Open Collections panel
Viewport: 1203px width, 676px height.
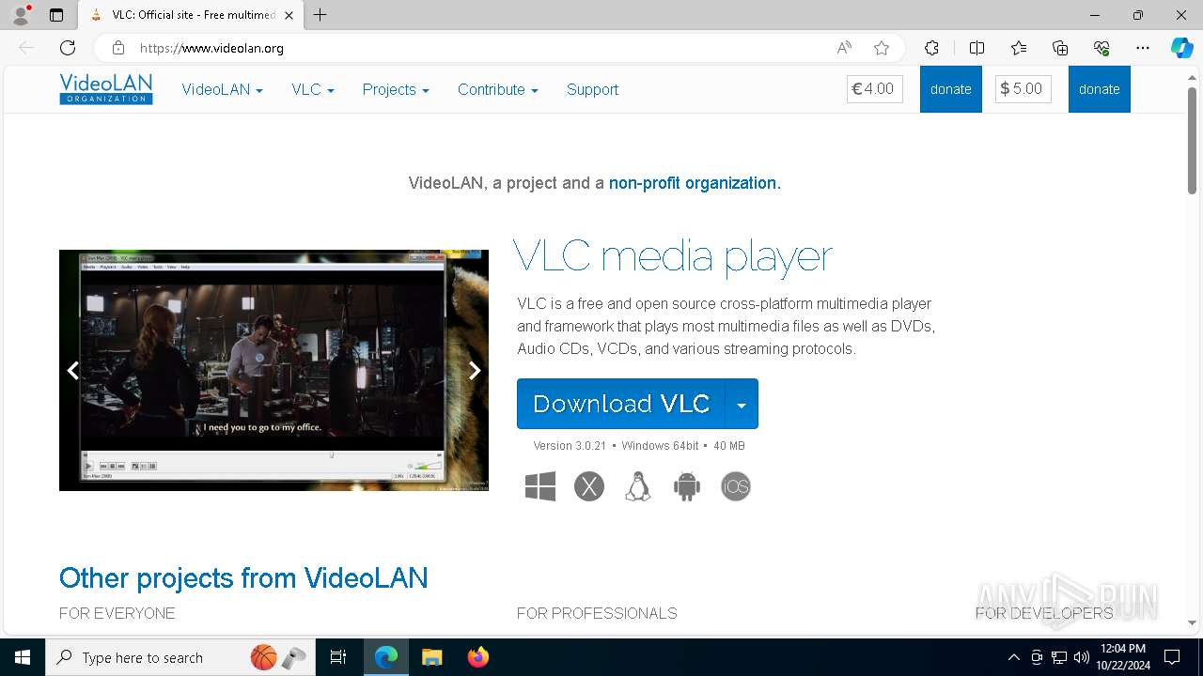1060,48
